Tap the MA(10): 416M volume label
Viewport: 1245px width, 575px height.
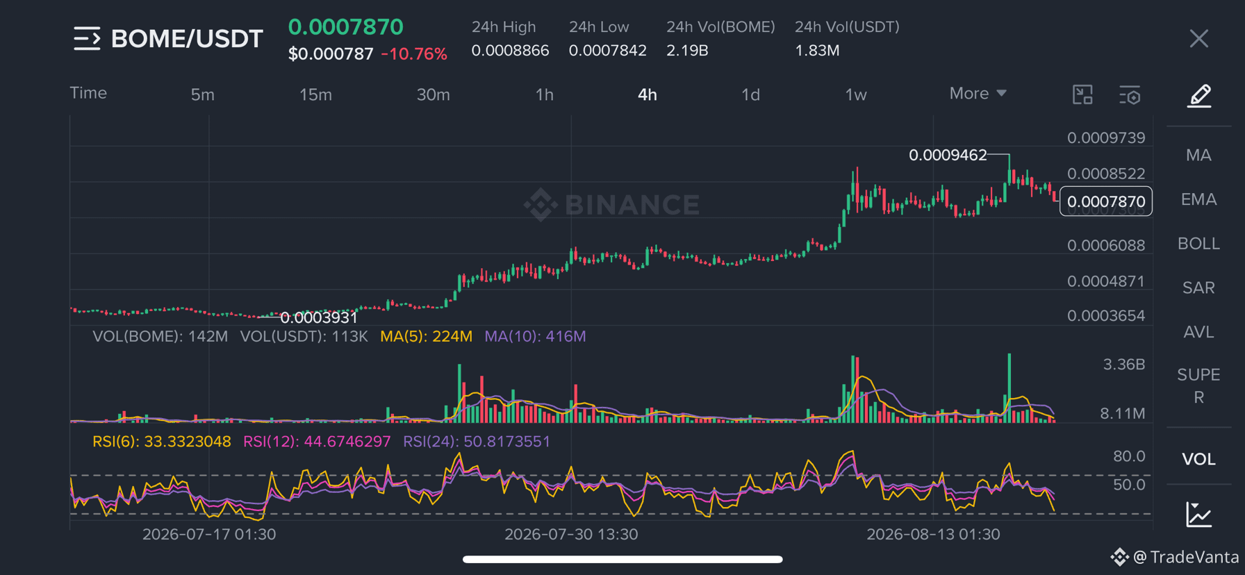pos(535,337)
